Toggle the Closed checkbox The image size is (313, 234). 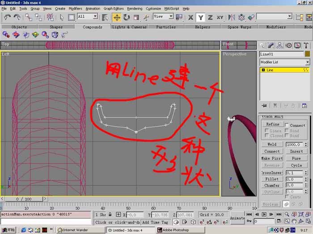click(266, 135)
